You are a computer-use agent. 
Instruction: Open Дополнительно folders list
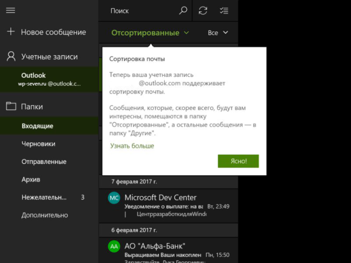click(x=49, y=215)
